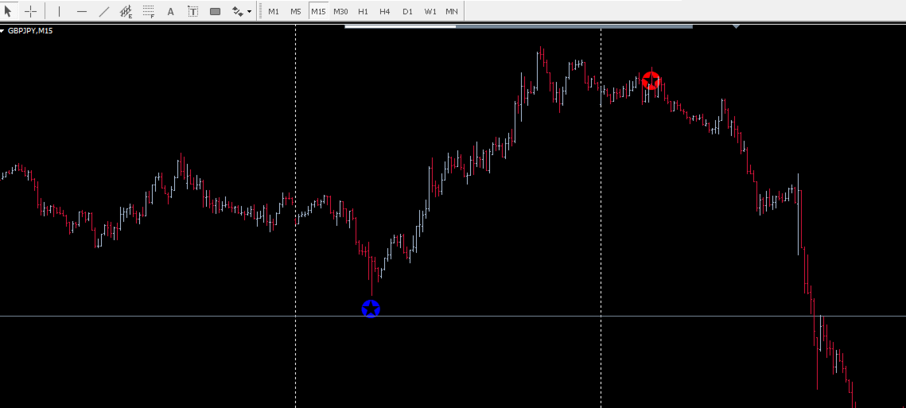
Task: Select the text tool labeled A
Action: pyautogui.click(x=170, y=11)
